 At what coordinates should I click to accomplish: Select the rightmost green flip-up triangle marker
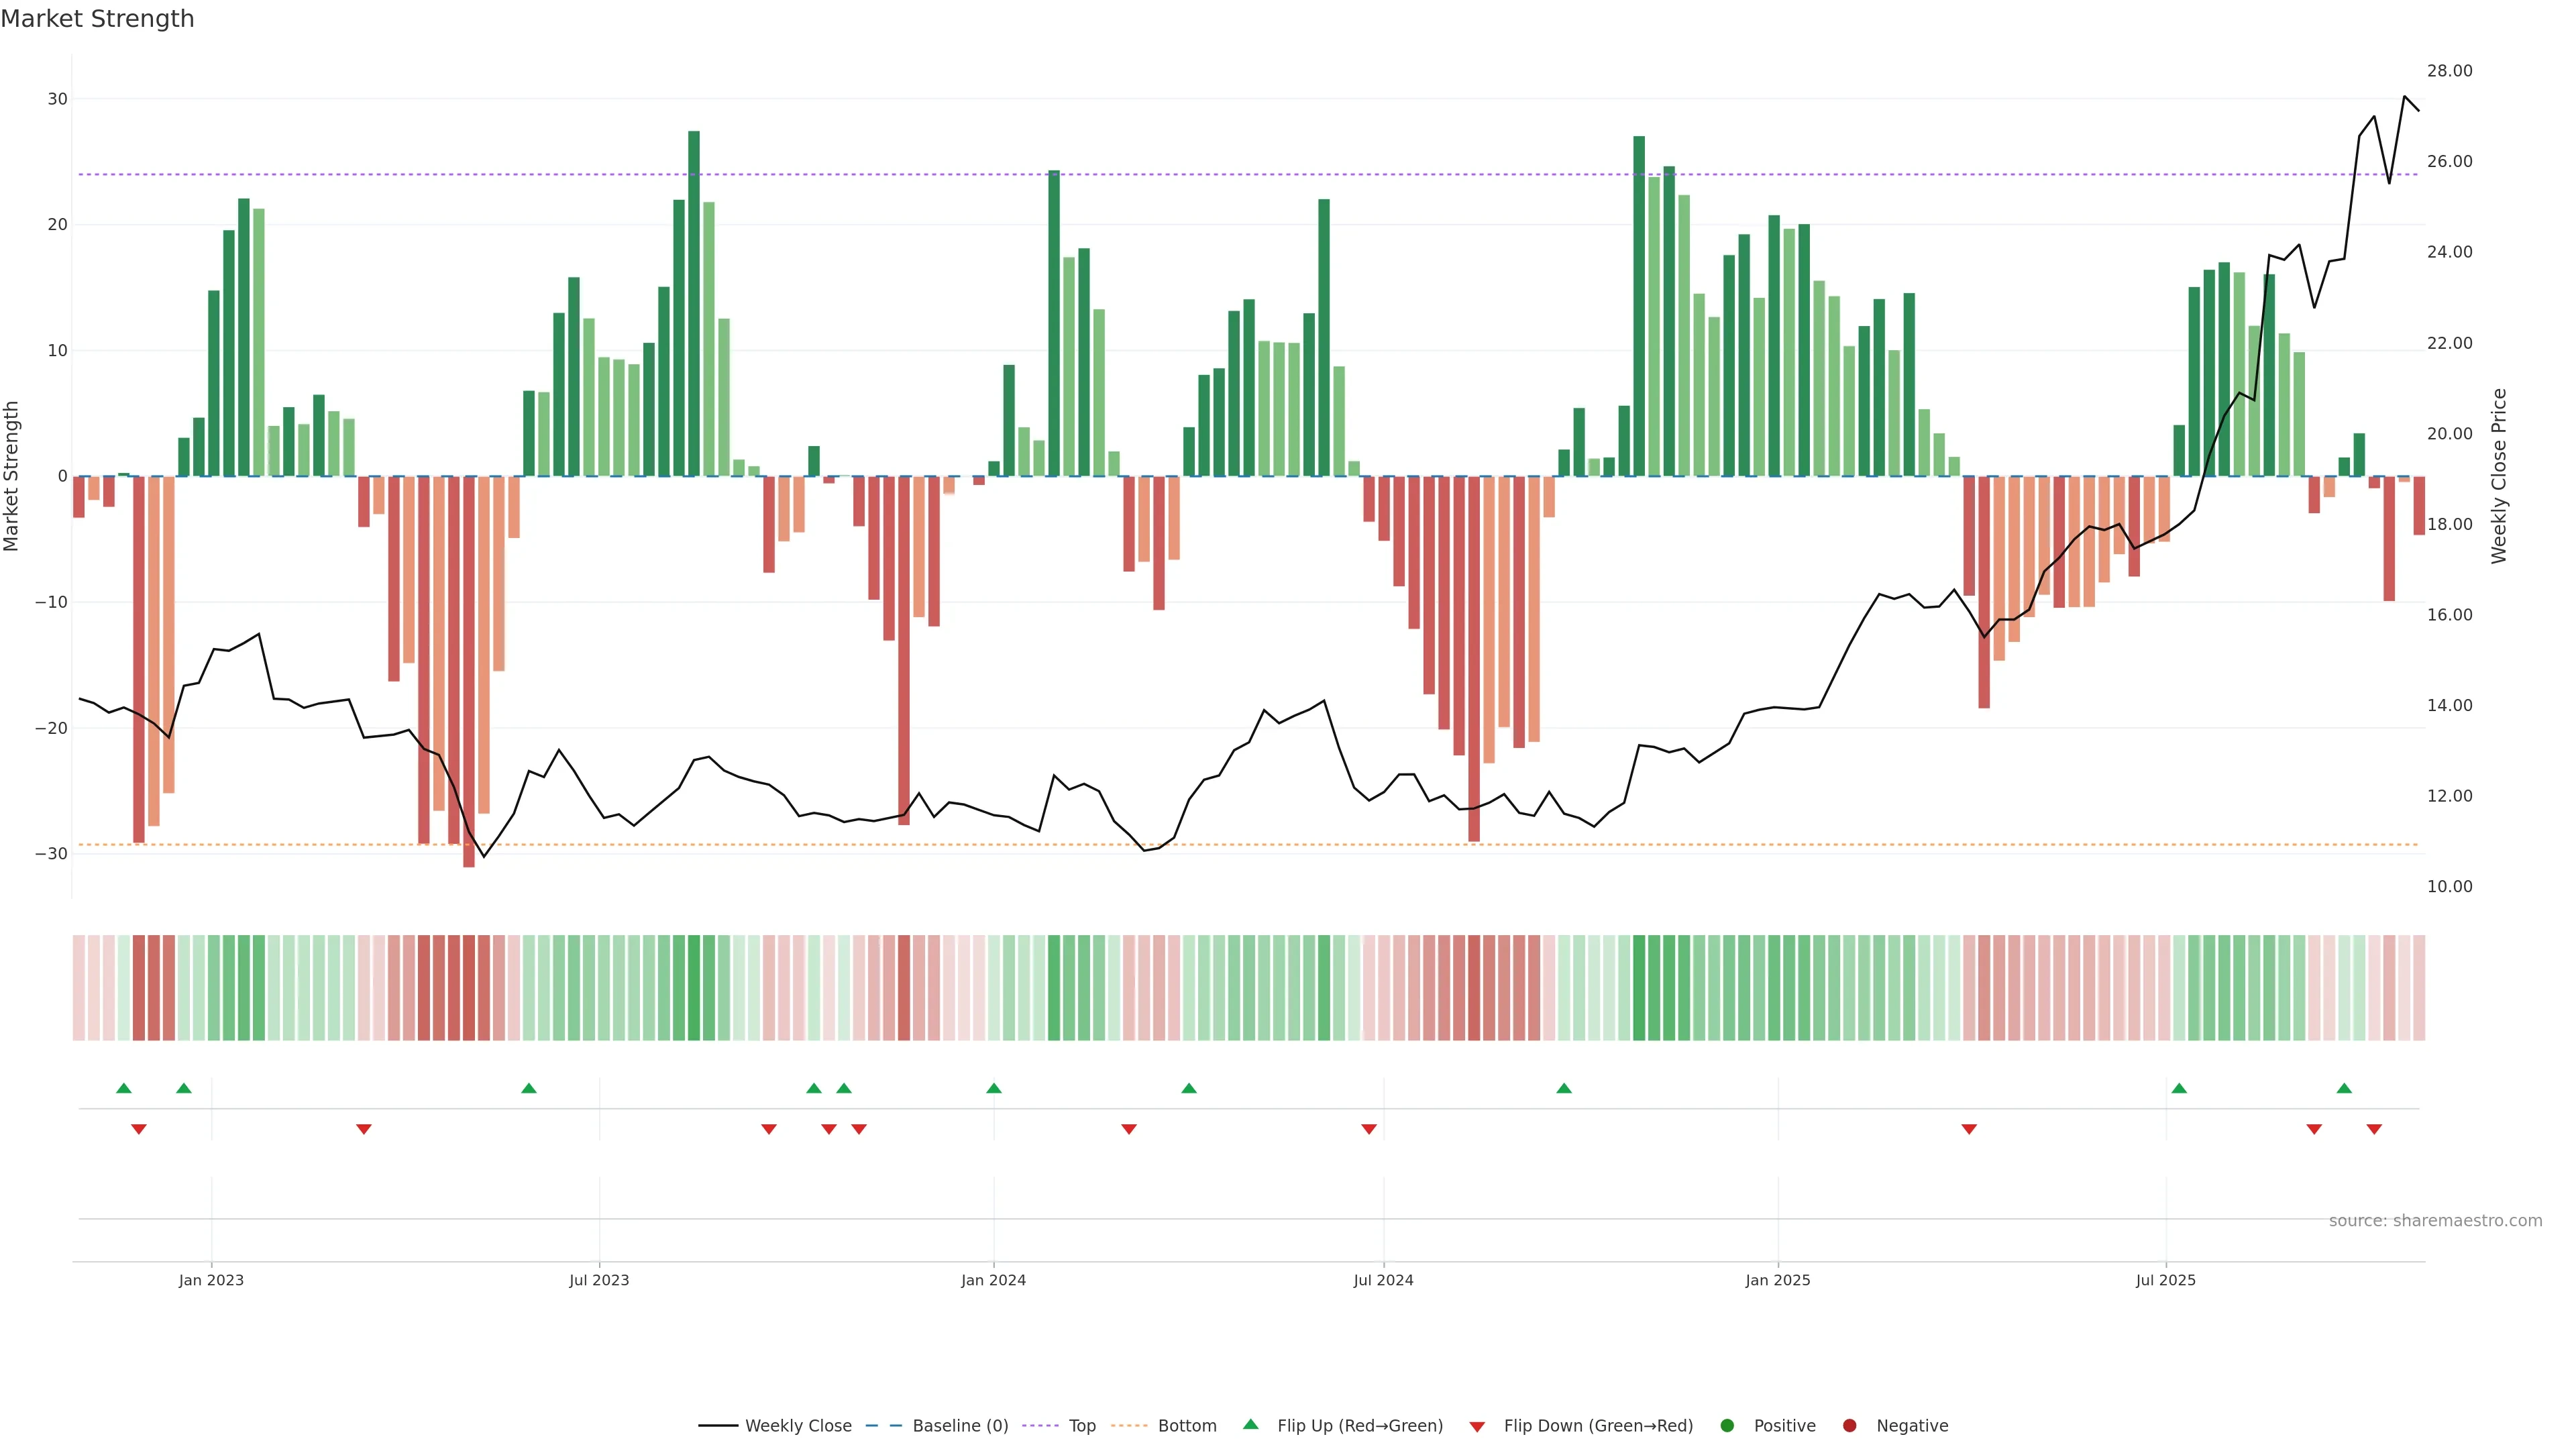click(2344, 1088)
